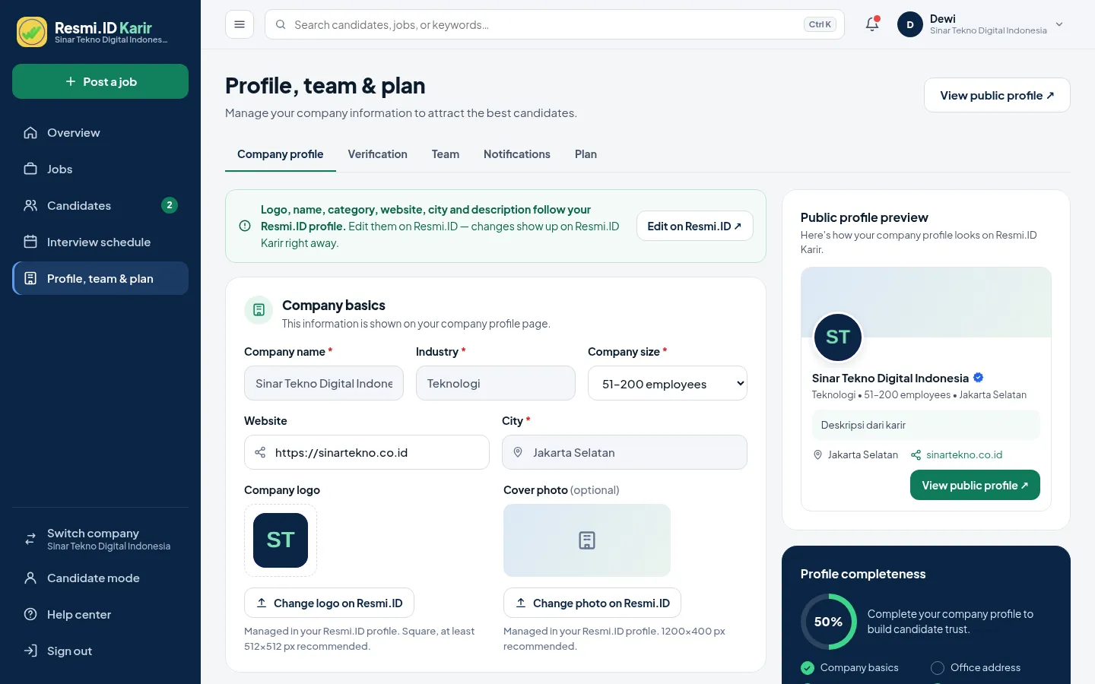Click the Website input field
Viewport: 1095px width, 684px height.
pyautogui.click(x=367, y=452)
